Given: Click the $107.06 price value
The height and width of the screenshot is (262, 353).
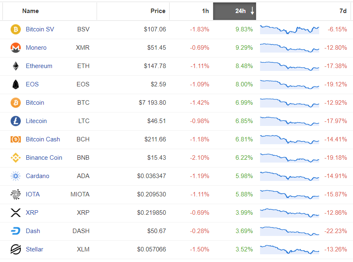Looking at the screenshot, I should 155,29.
